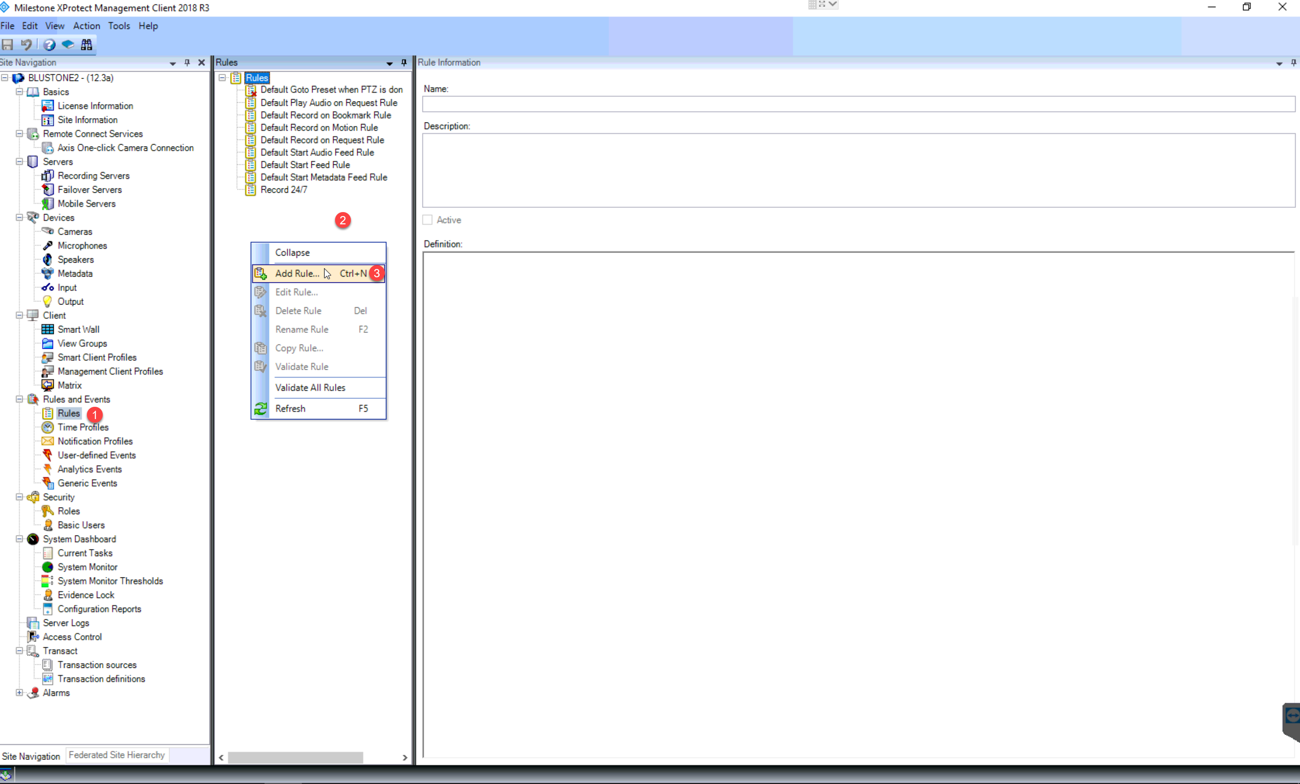
Task: Click the Milestone icon in the status bar
Action: coord(7,776)
